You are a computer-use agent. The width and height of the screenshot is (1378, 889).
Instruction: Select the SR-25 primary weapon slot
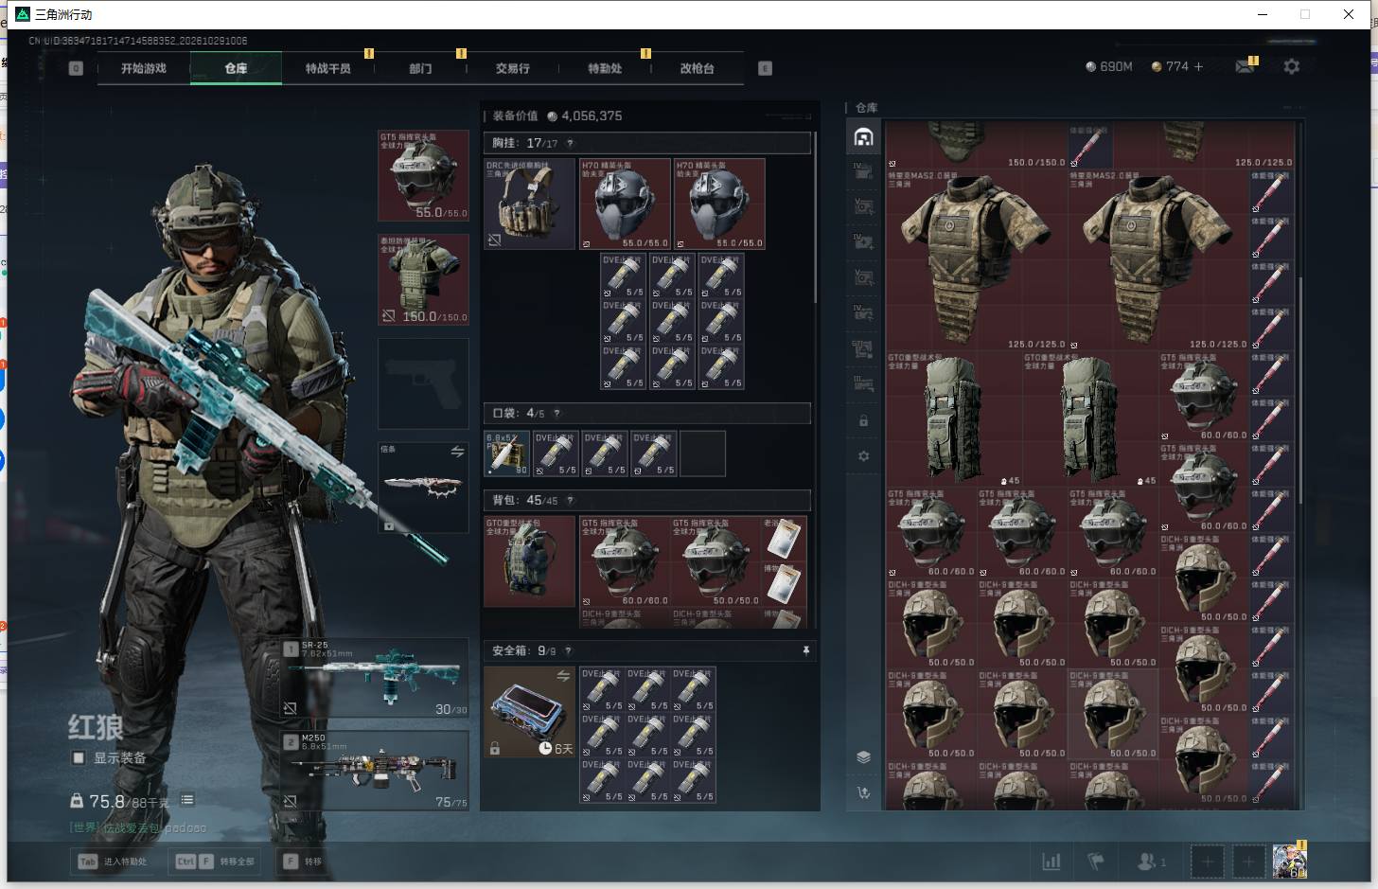tap(375, 677)
